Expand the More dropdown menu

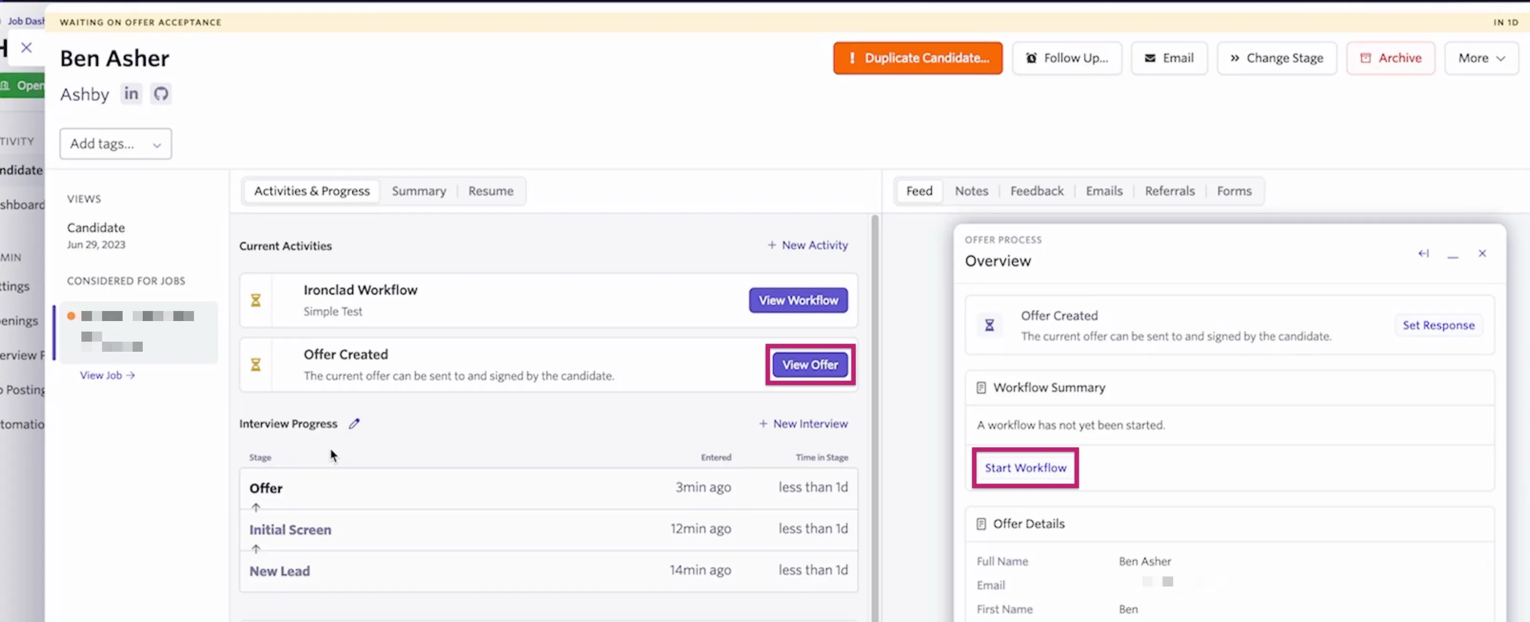(1481, 58)
